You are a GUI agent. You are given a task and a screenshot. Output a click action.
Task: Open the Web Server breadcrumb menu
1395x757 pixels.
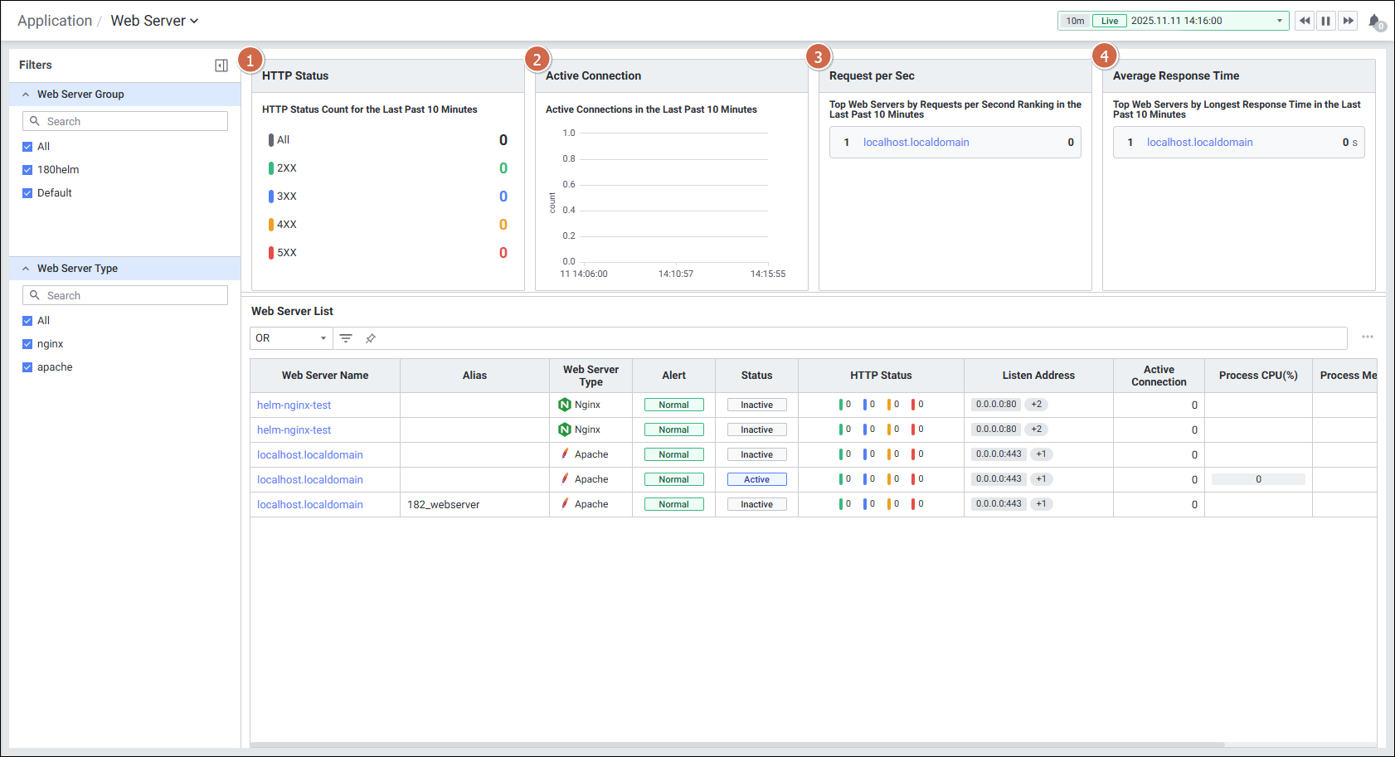[x=155, y=21]
